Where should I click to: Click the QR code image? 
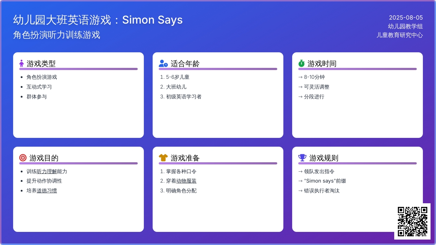pos(412,221)
